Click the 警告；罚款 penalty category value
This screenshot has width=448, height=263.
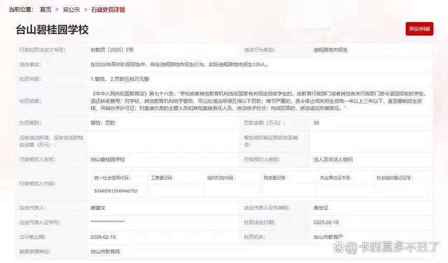coord(103,123)
